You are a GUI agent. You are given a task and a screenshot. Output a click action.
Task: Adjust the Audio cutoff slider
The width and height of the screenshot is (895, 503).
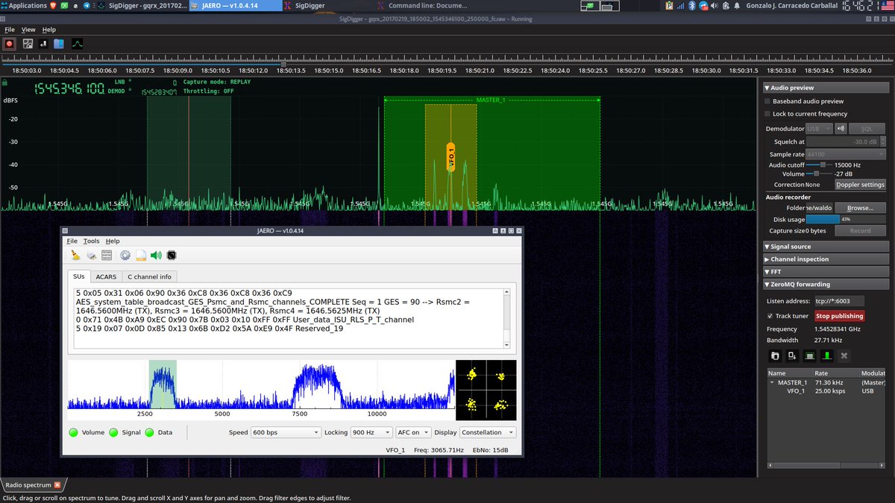pyautogui.click(x=820, y=165)
